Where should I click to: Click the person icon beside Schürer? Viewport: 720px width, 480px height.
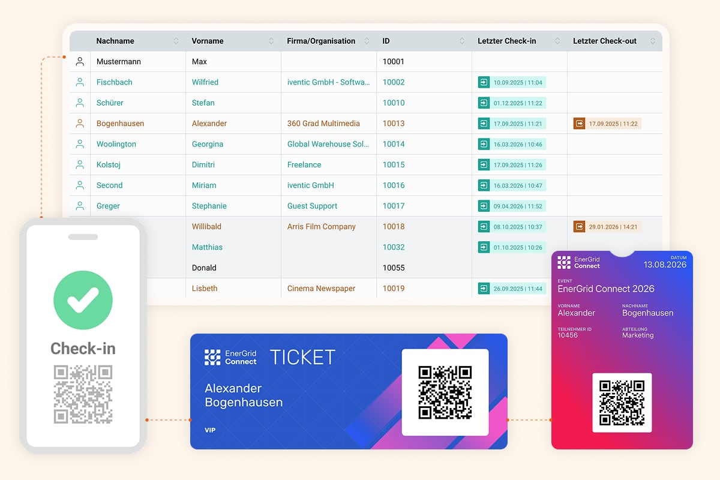(80, 103)
